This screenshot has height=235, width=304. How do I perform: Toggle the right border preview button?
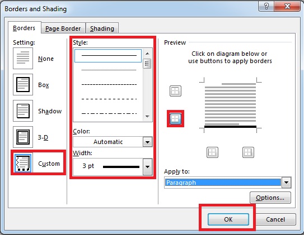[x=248, y=152]
